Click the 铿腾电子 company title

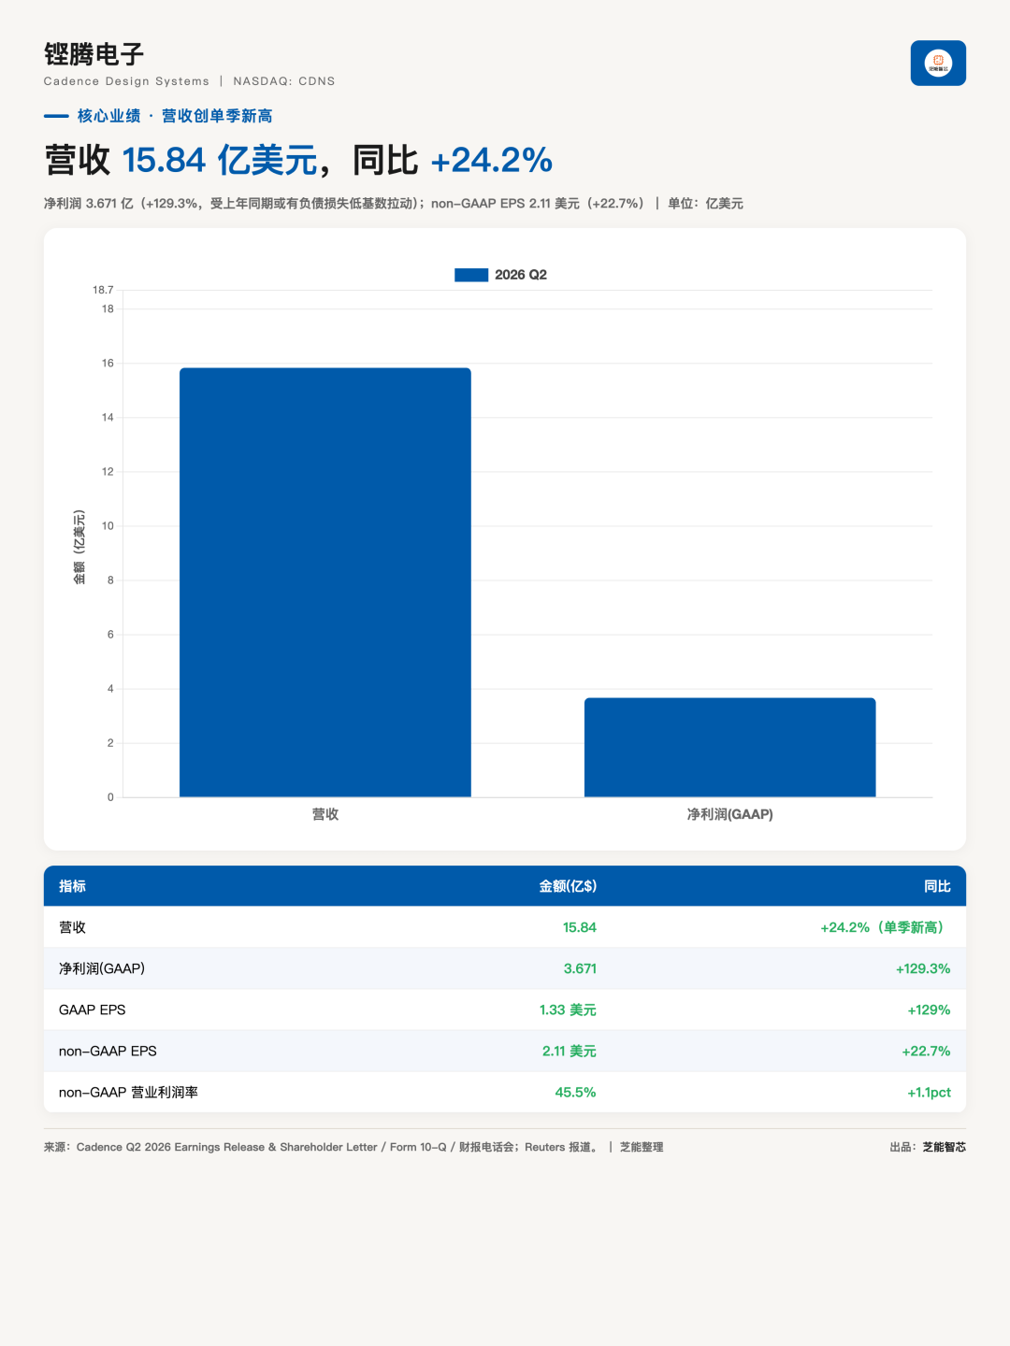click(94, 54)
